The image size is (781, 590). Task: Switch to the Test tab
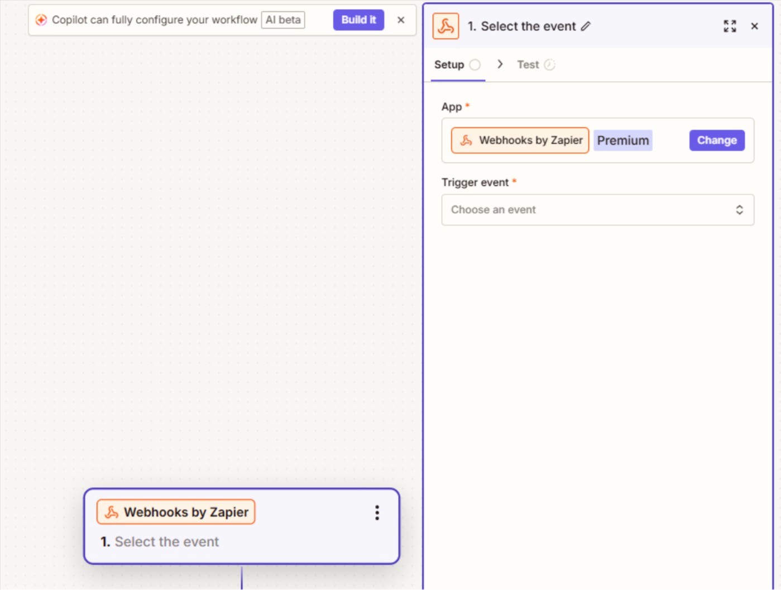[535, 65]
